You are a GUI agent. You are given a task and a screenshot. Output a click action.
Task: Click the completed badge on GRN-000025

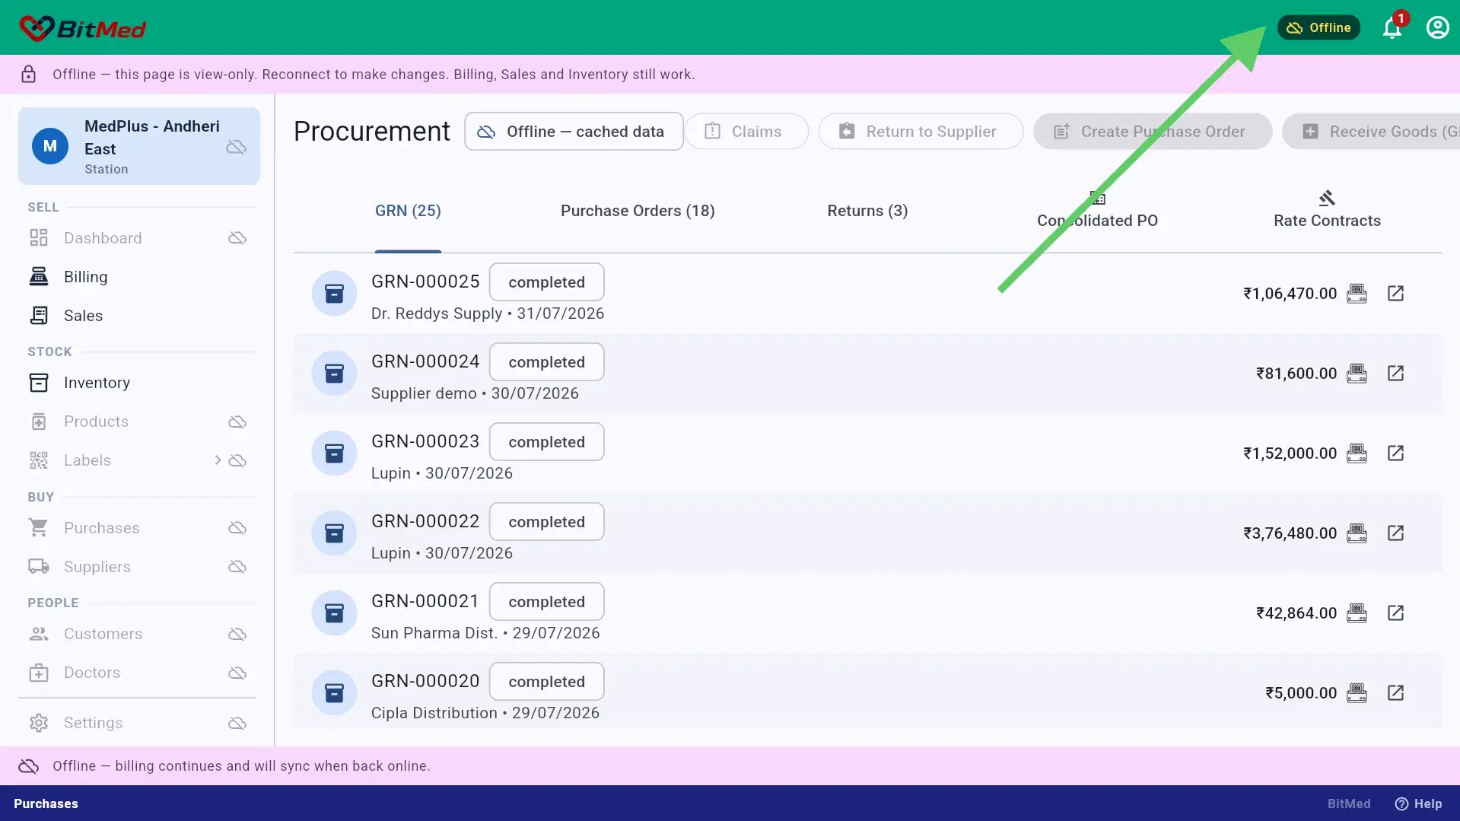coord(546,282)
